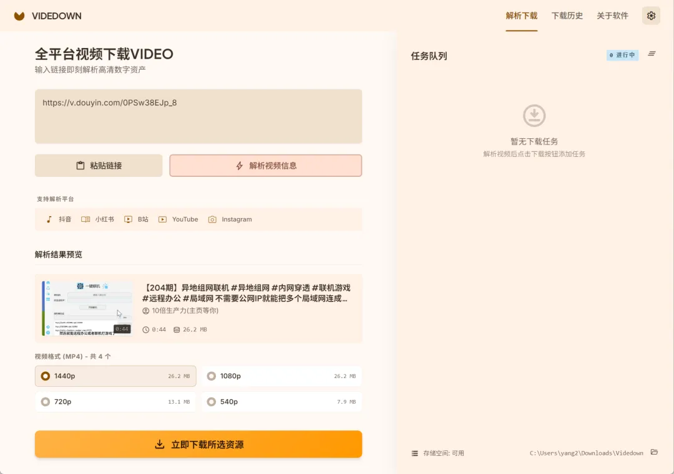Select the 1080p video format

(281, 376)
